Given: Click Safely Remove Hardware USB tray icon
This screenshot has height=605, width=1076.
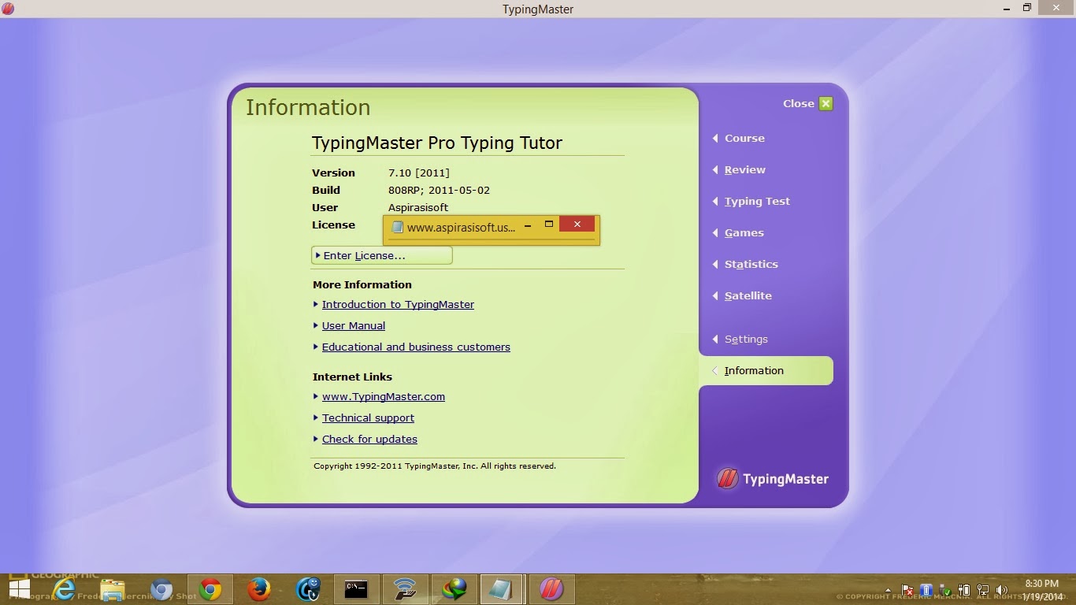Looking at the screenshot, I should (x=944, y=590).
